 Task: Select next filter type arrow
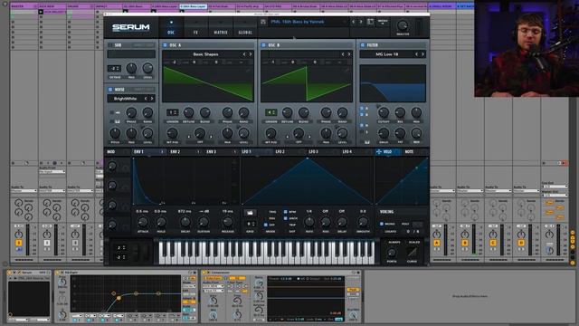point(422,54)
